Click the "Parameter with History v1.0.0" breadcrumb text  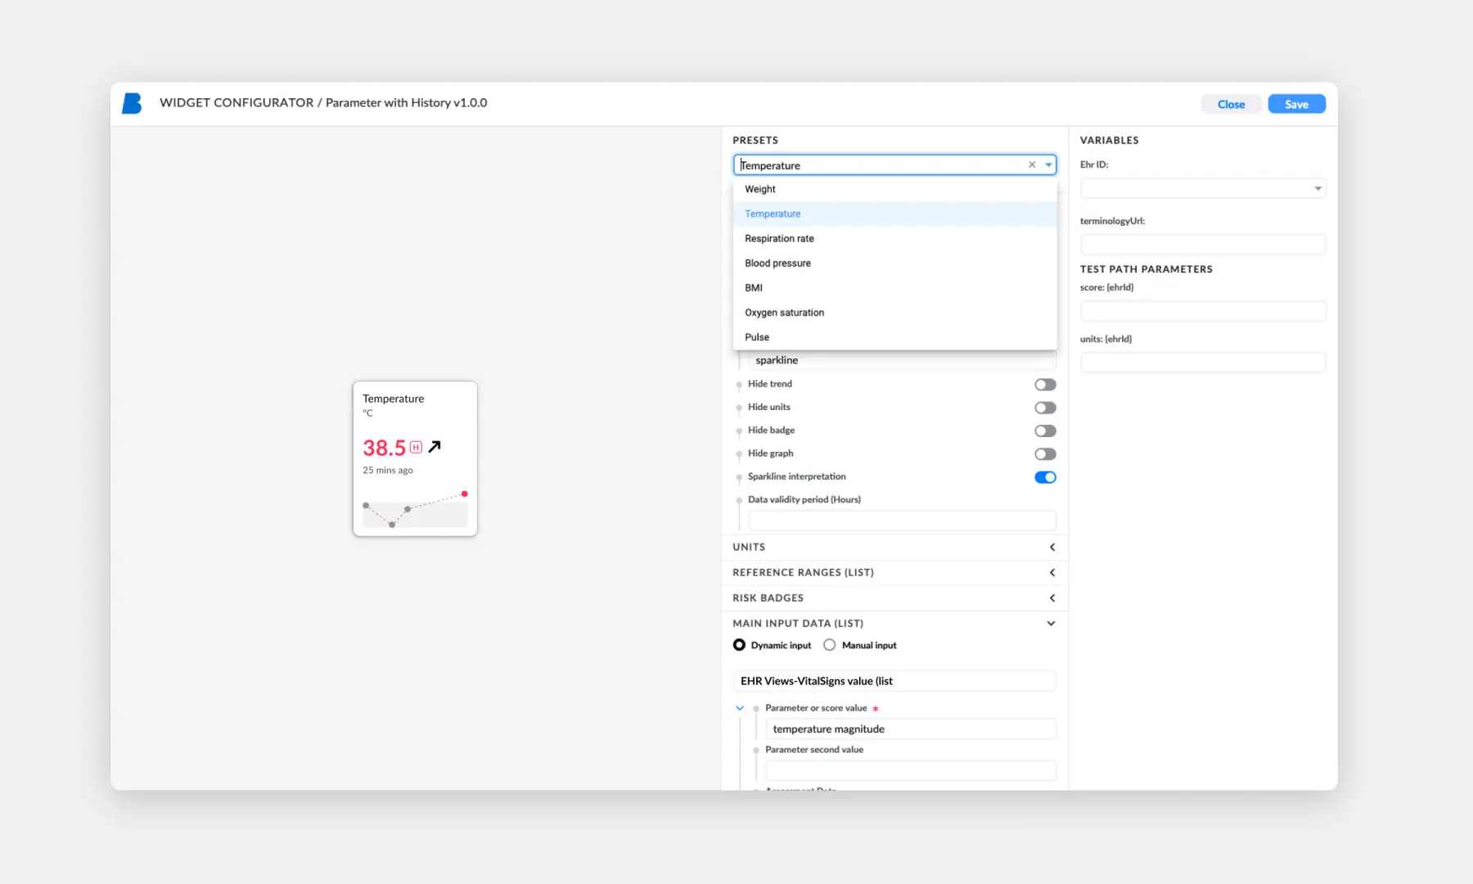pos(406,102)
